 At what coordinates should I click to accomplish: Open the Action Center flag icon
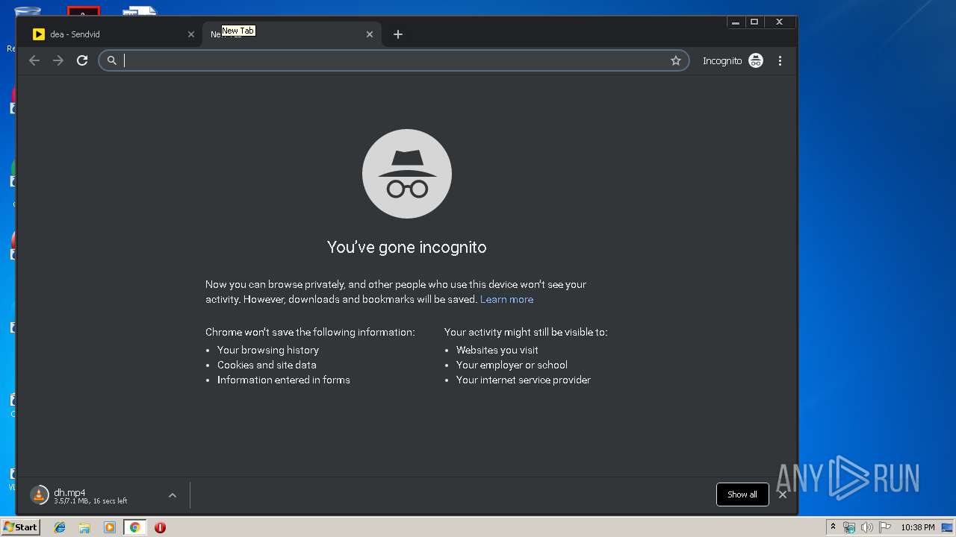coord(885,527)
